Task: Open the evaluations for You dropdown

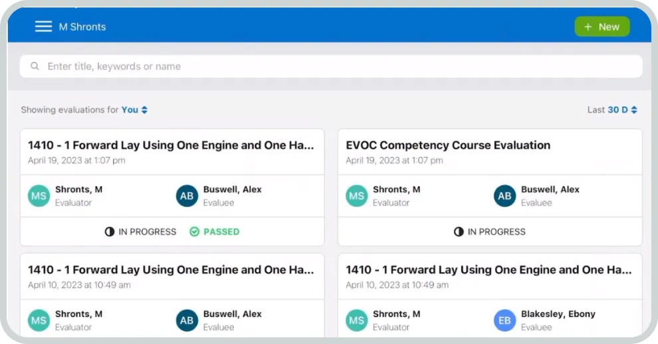Action: (x=134, y=110)
